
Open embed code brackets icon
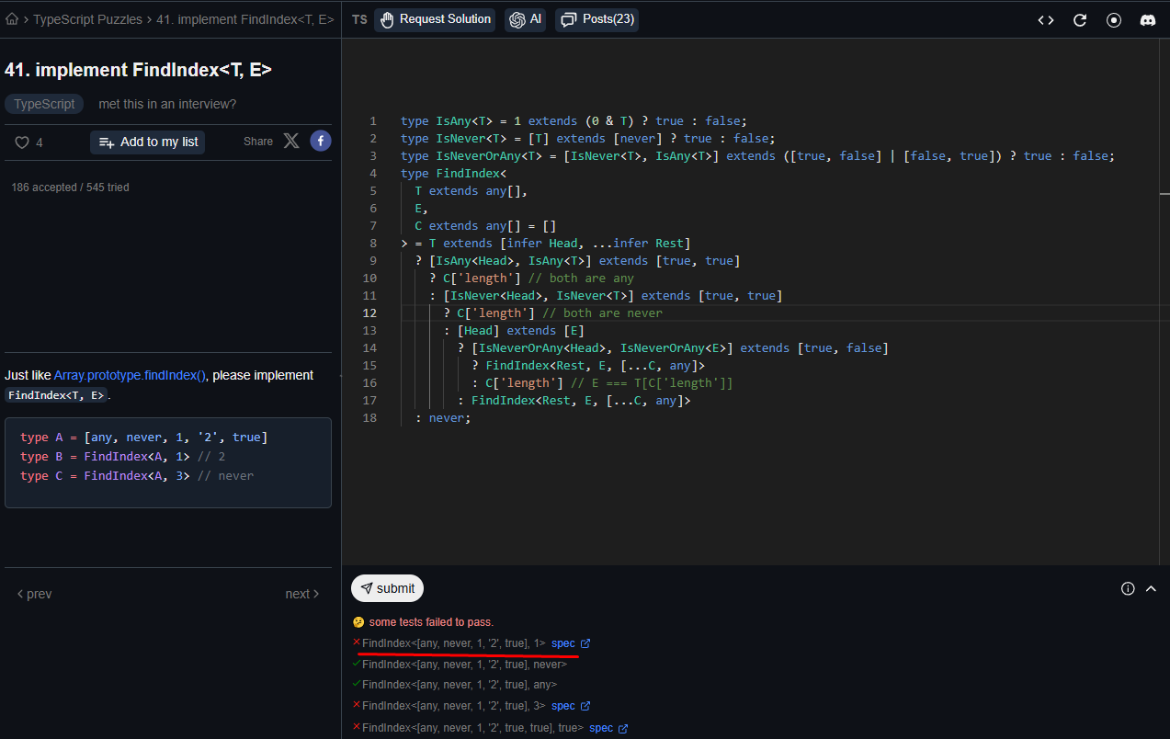[x=1046, y=20]
